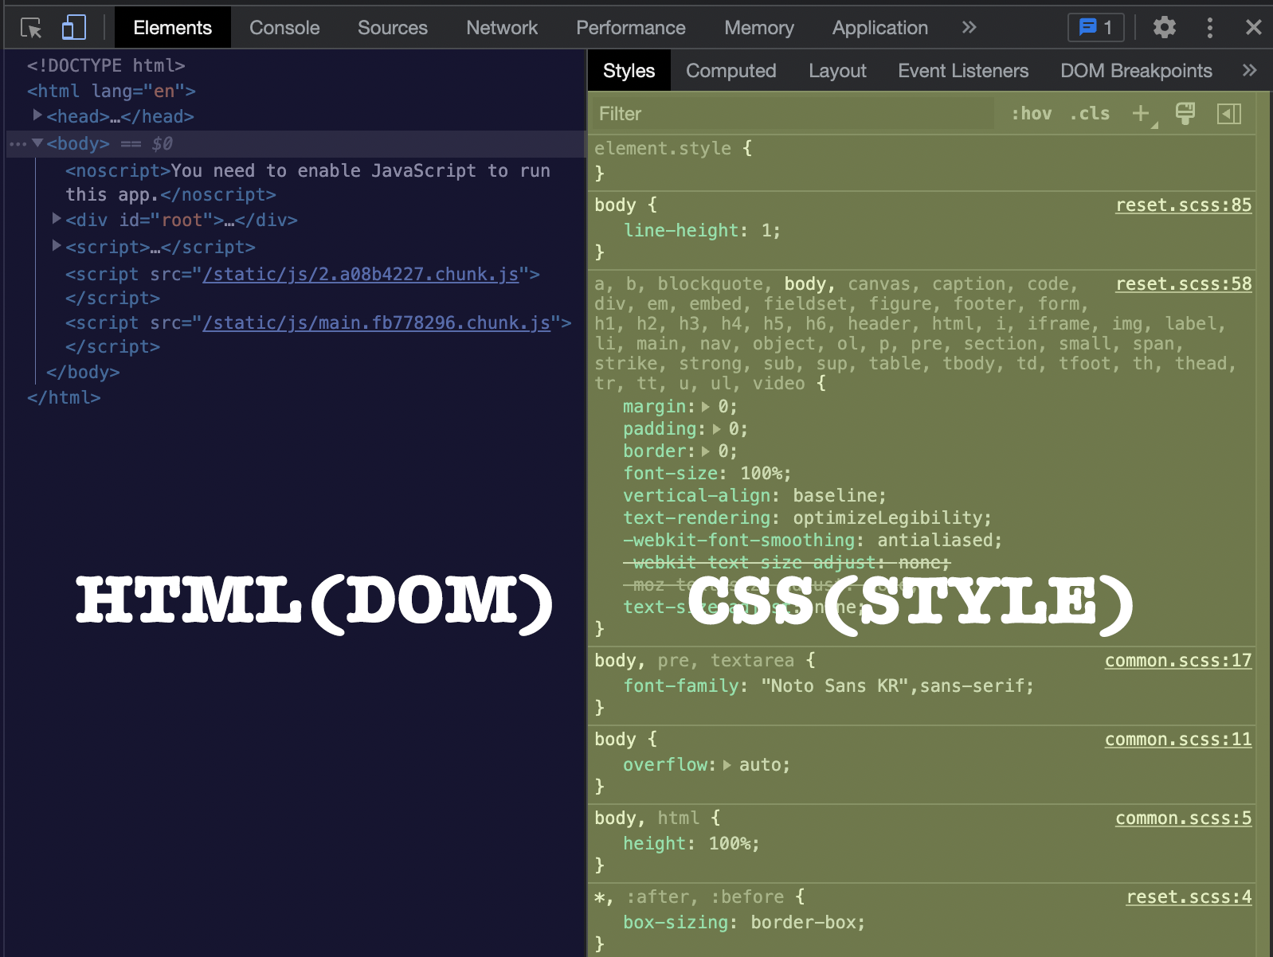Viewport: 1273px width, 957px height.
Task: Select the Event Listeners sidebar tab
Action: click(963, 71)
